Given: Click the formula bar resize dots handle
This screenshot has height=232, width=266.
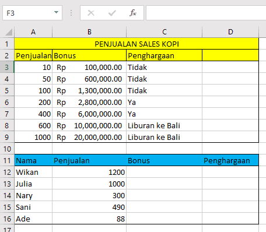Looking at the screenshot, I should 71,13.
